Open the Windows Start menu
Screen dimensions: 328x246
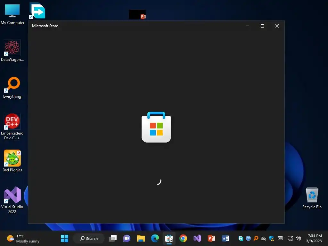tap(64, 238)
